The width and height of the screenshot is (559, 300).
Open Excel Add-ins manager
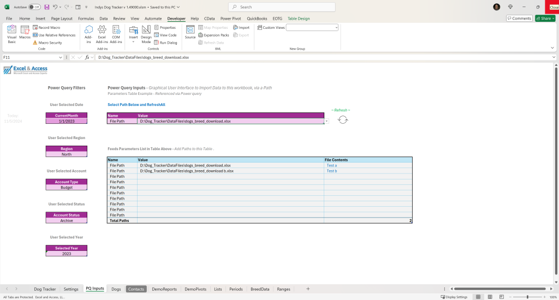tap(102, 34)
